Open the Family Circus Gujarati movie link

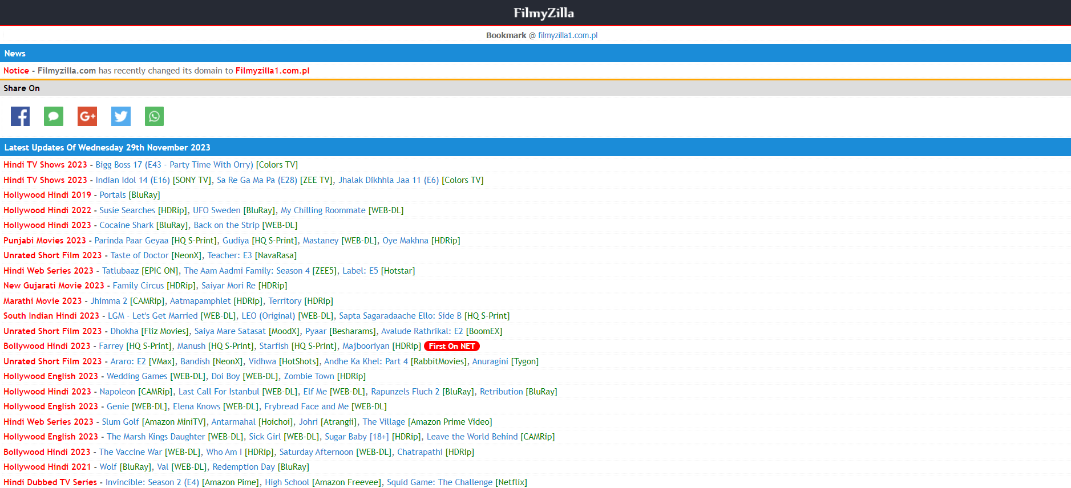point(138,286)
